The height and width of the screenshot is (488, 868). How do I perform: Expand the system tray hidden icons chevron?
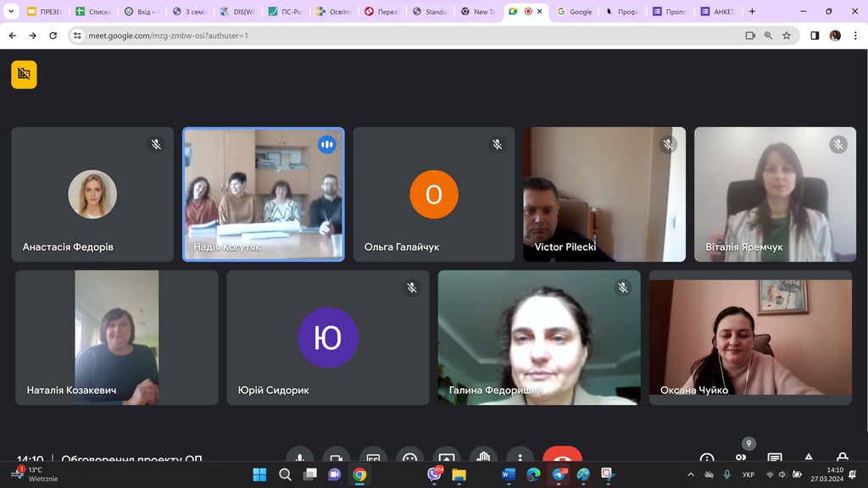click(x=691, y=474)
